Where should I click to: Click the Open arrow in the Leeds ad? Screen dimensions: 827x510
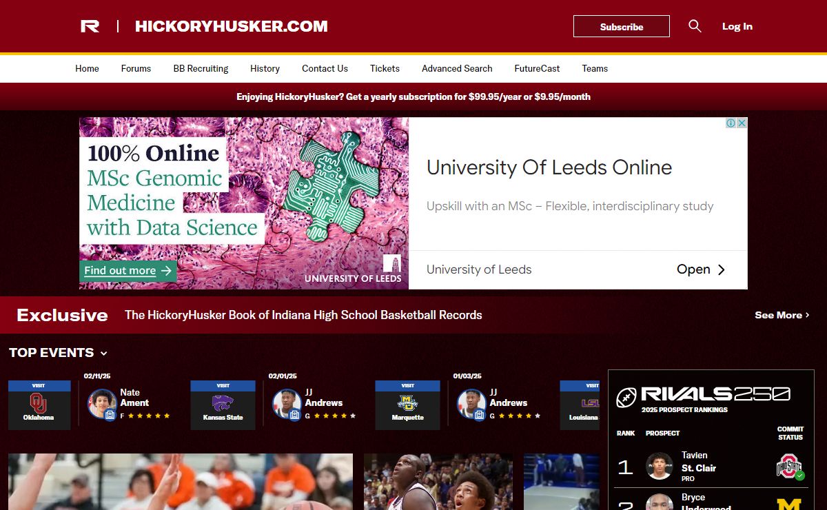pyautogui.click(x=721, y=269)
